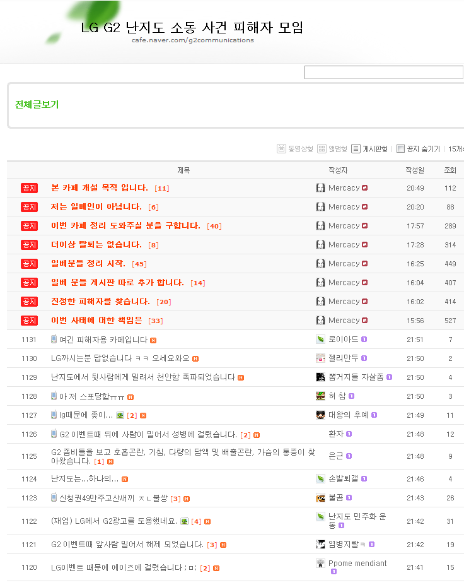Open author 환자 profile

336,434
